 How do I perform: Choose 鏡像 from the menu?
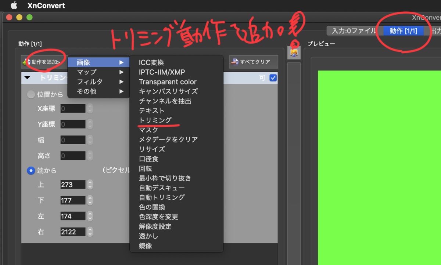pyautogui.click(x=176, y=246)
